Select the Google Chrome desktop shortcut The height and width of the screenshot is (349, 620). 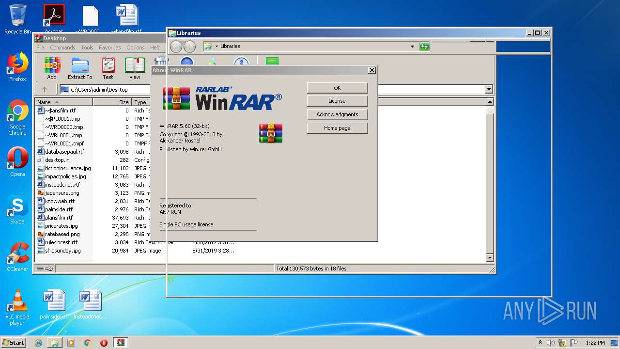(17, 118)
